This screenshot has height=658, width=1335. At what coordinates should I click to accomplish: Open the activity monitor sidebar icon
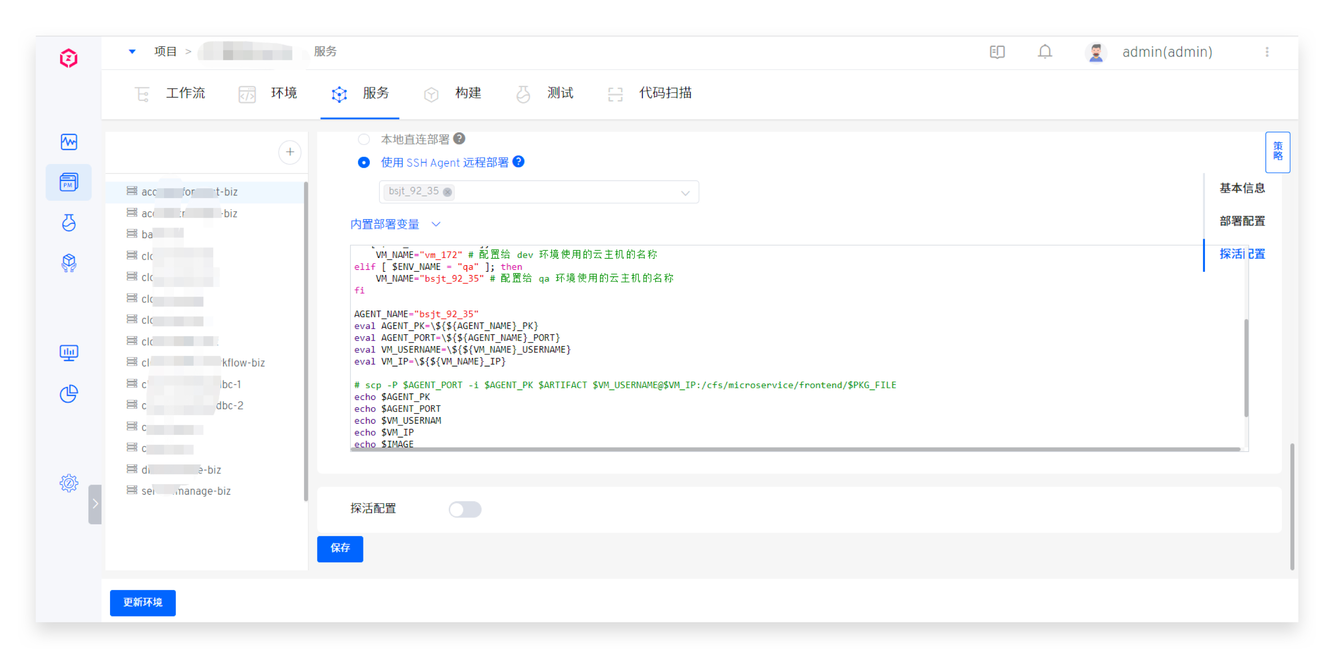click(x=68, y=141)
